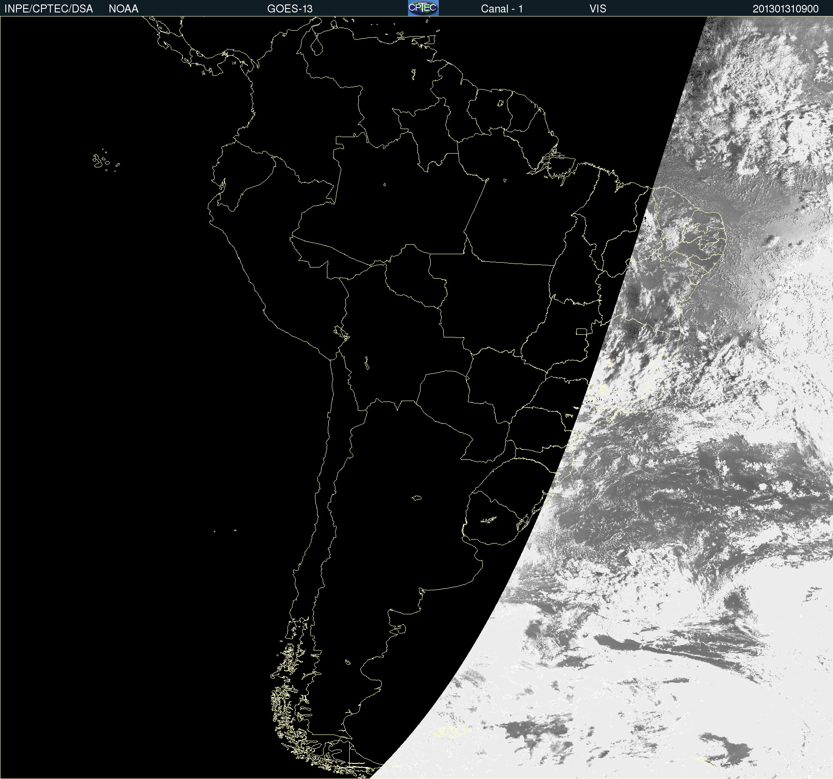Click the 'Canal - 1' channel label
The height and width of the screenshot is (779, 833).
pos(502,9)
